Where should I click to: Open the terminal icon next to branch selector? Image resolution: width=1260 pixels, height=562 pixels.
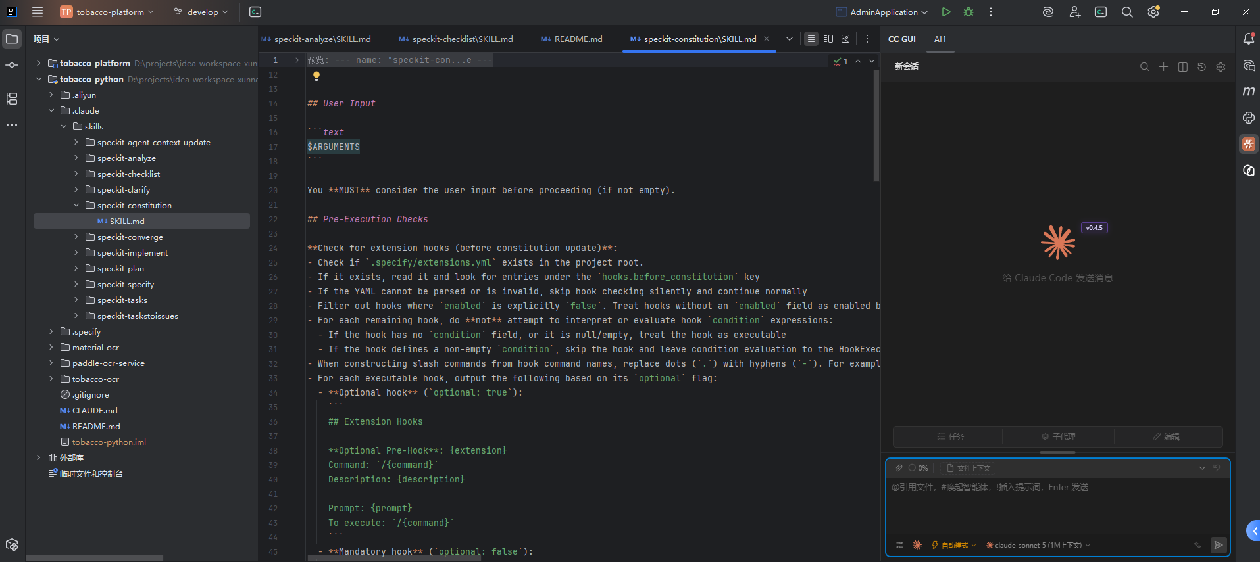(255, 12)
